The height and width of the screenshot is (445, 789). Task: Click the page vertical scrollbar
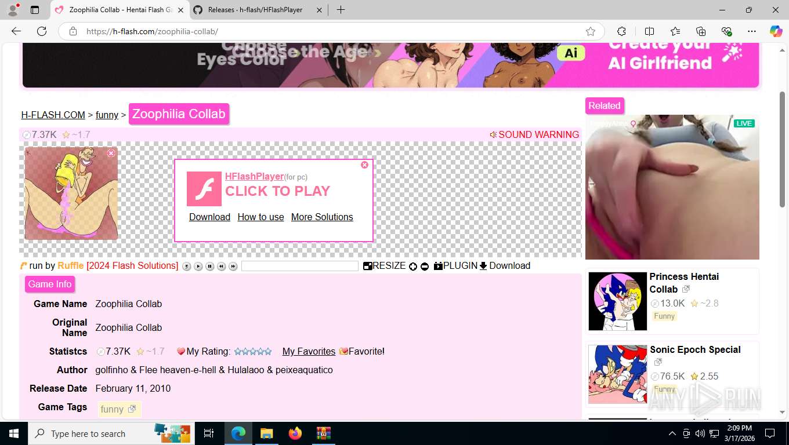(782, 149)
